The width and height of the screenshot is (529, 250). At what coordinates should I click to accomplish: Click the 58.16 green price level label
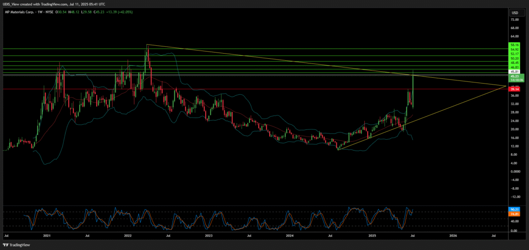(515, 45)
